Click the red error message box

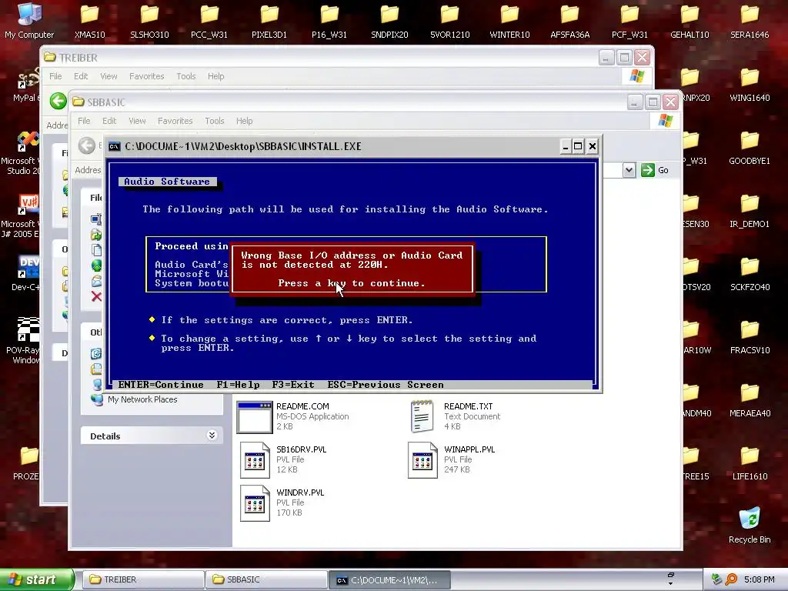351,269
